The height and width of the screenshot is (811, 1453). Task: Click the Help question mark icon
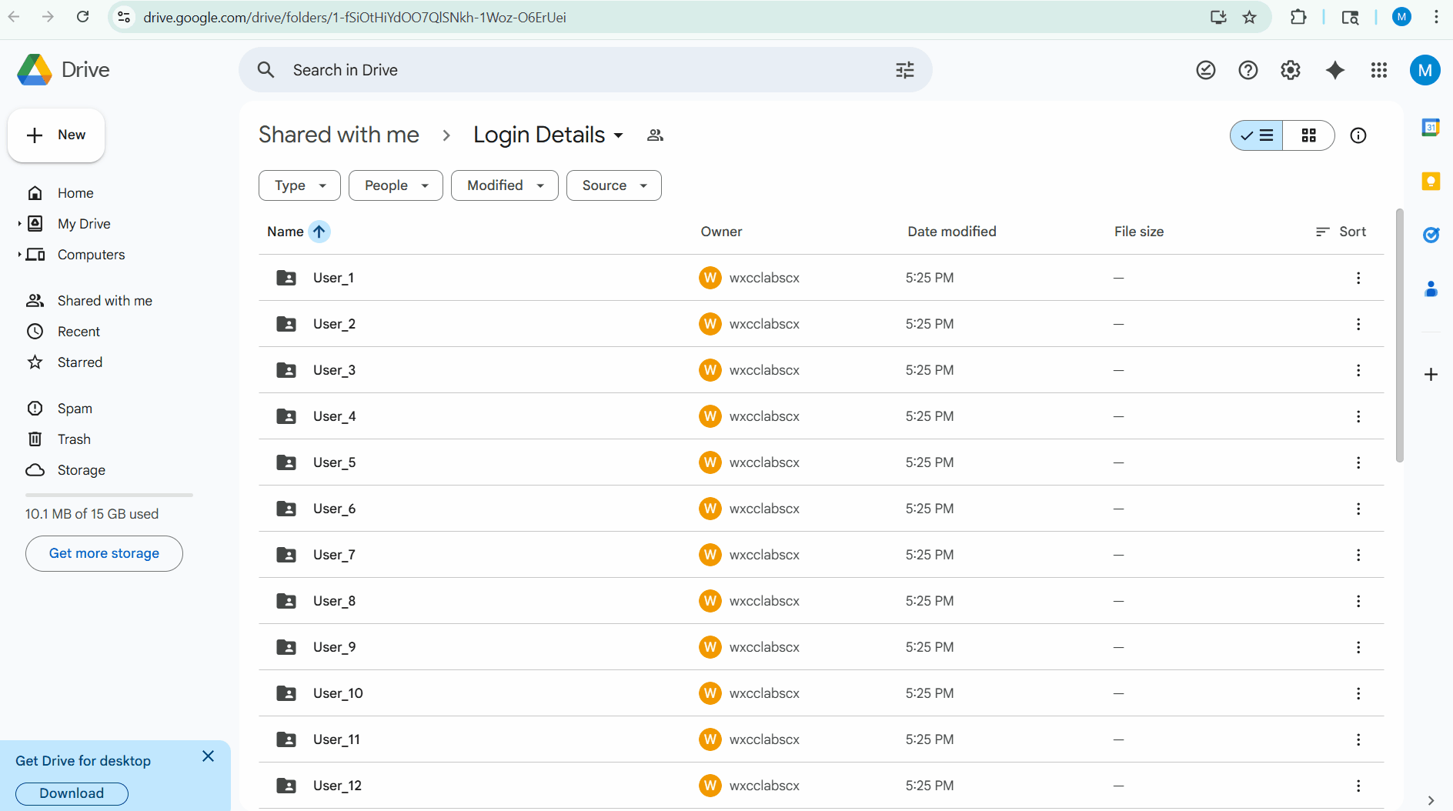coord(1248,70)
